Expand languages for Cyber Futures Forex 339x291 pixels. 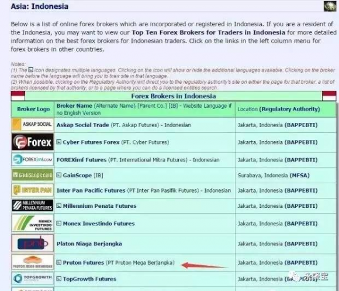pyautogui.click(x=59, y=142)
